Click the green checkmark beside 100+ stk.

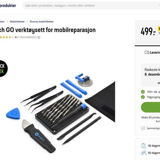click(x=143, y=92)
